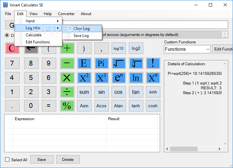233x168 pixels.
Task: Expand the Log Info submenu
Action: coord(38,28)
